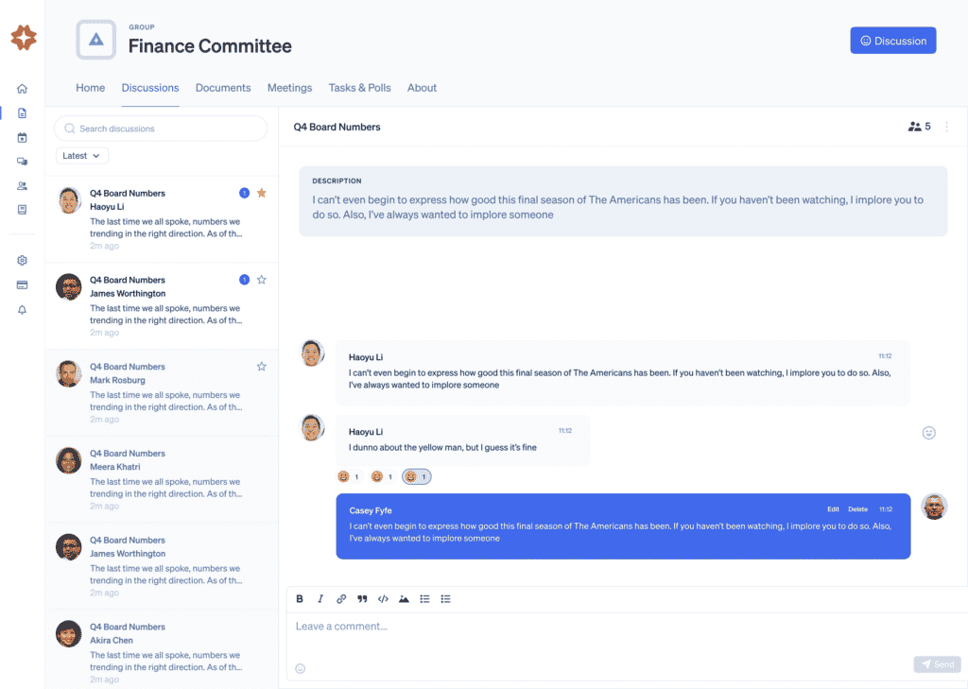
Task: Switch to the Home tab
Action: 90,88
